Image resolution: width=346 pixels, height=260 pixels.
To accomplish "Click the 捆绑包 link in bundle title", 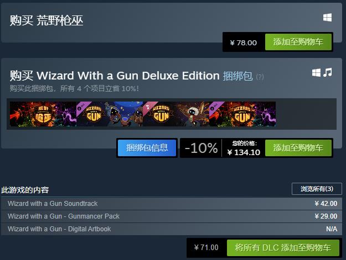I will (237, 76).
